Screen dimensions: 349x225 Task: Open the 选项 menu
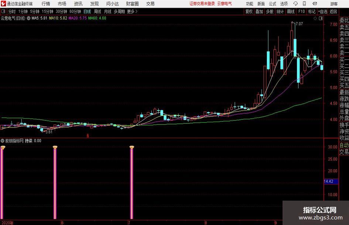(284, 4)
